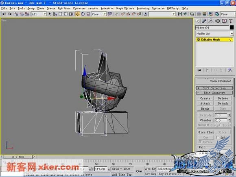
Task: Select the Select and Move tool
Action: (x=78, y=14)
